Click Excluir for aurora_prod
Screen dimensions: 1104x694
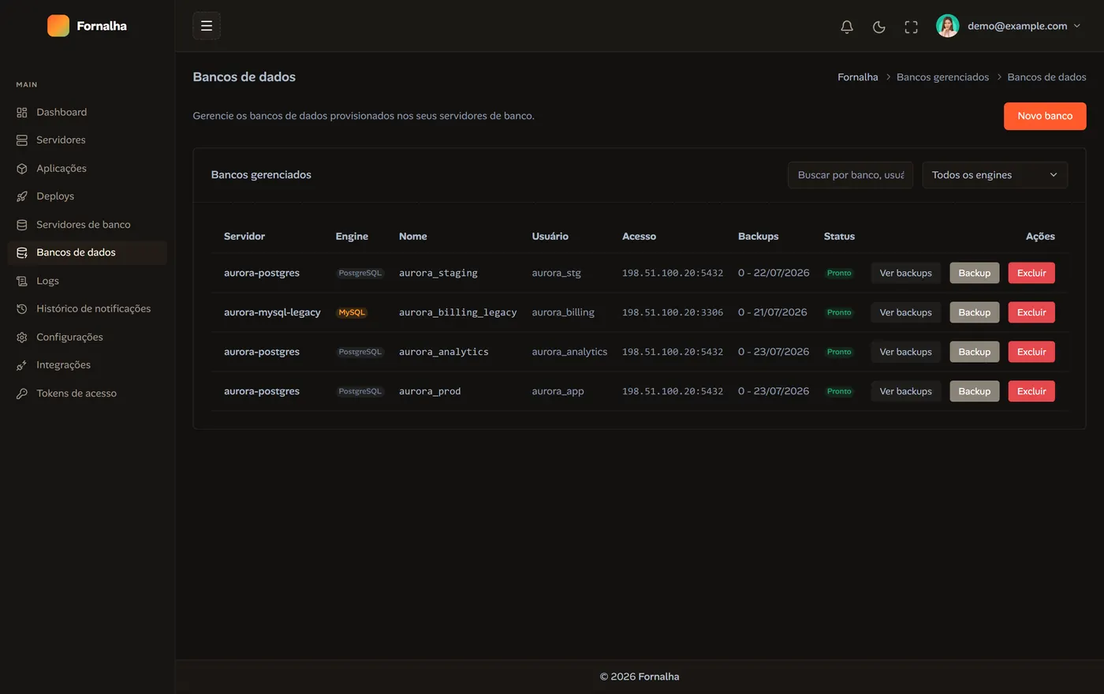click(1031, 391)
